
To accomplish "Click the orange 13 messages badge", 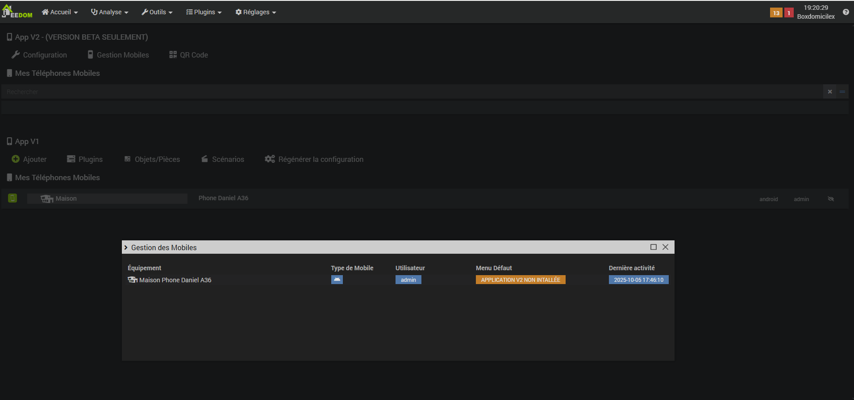I will [776, 13].
